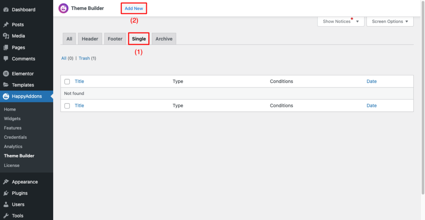The image size is (425, 220).
Task: Tick the select-all checkbox in table footer
Action: 67,106
